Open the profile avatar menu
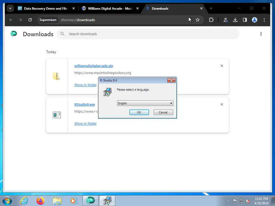Screen dimensions: 275x206 tap(255, 20)
